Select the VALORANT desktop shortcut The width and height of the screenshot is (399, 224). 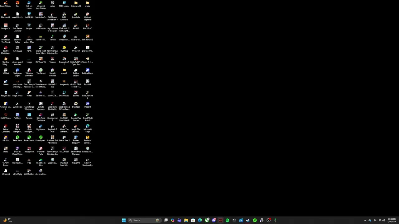[64, 150]
